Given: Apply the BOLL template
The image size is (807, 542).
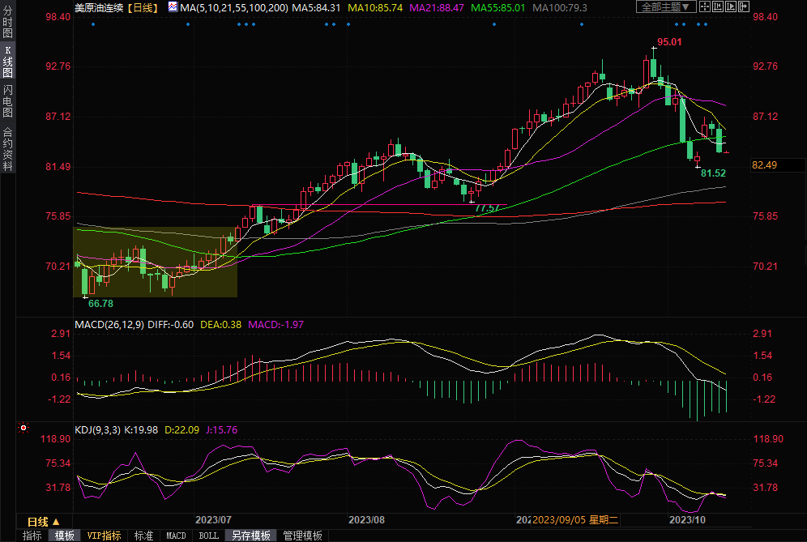Looking at the screenshot, I should click(209, 536).
